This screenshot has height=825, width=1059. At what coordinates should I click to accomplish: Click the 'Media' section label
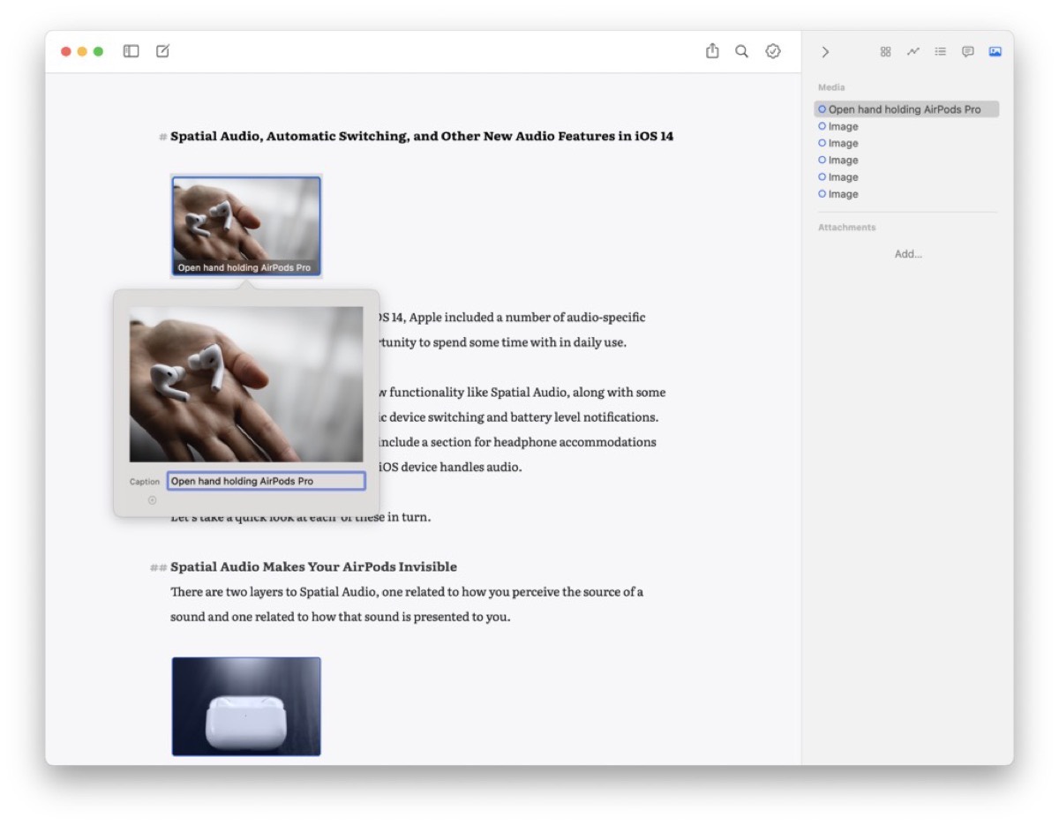(x=831, y=87)
